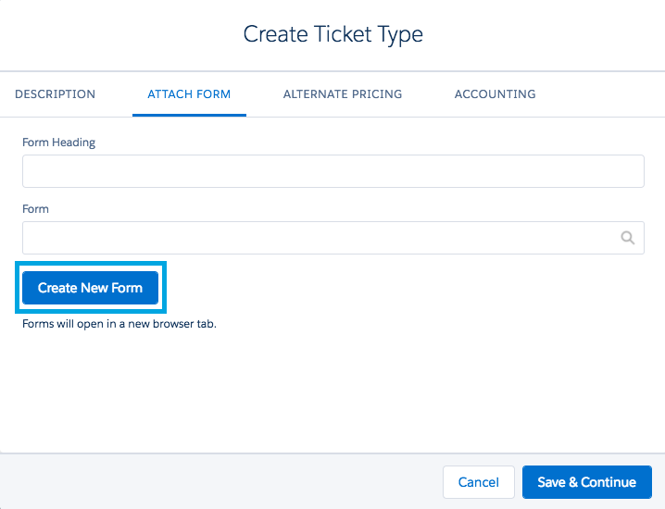This screenshot has height=509, width=665.
Task: Go to the Accounting tab
Action: [x=495, y=93]
